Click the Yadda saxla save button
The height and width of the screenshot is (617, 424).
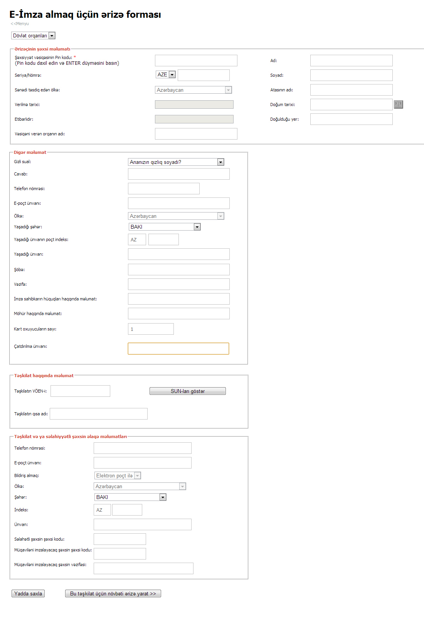pyautogui.click(x=28, y=593)
